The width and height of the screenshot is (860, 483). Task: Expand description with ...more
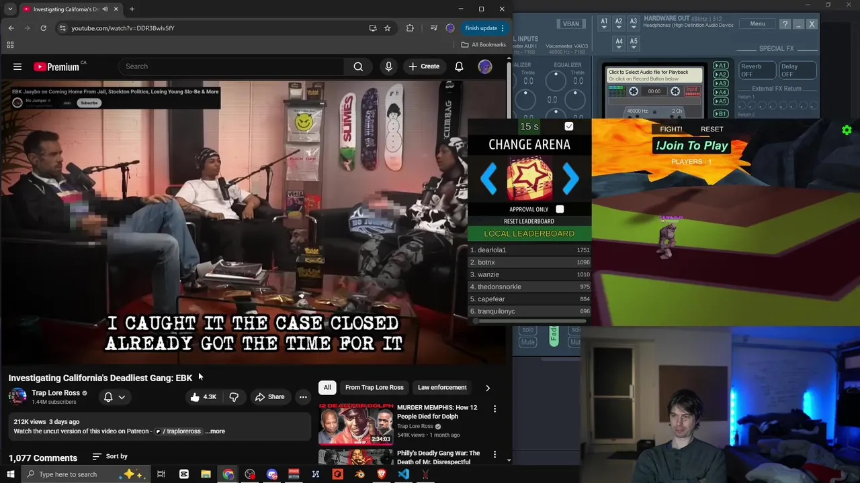(x=215, y=431)
